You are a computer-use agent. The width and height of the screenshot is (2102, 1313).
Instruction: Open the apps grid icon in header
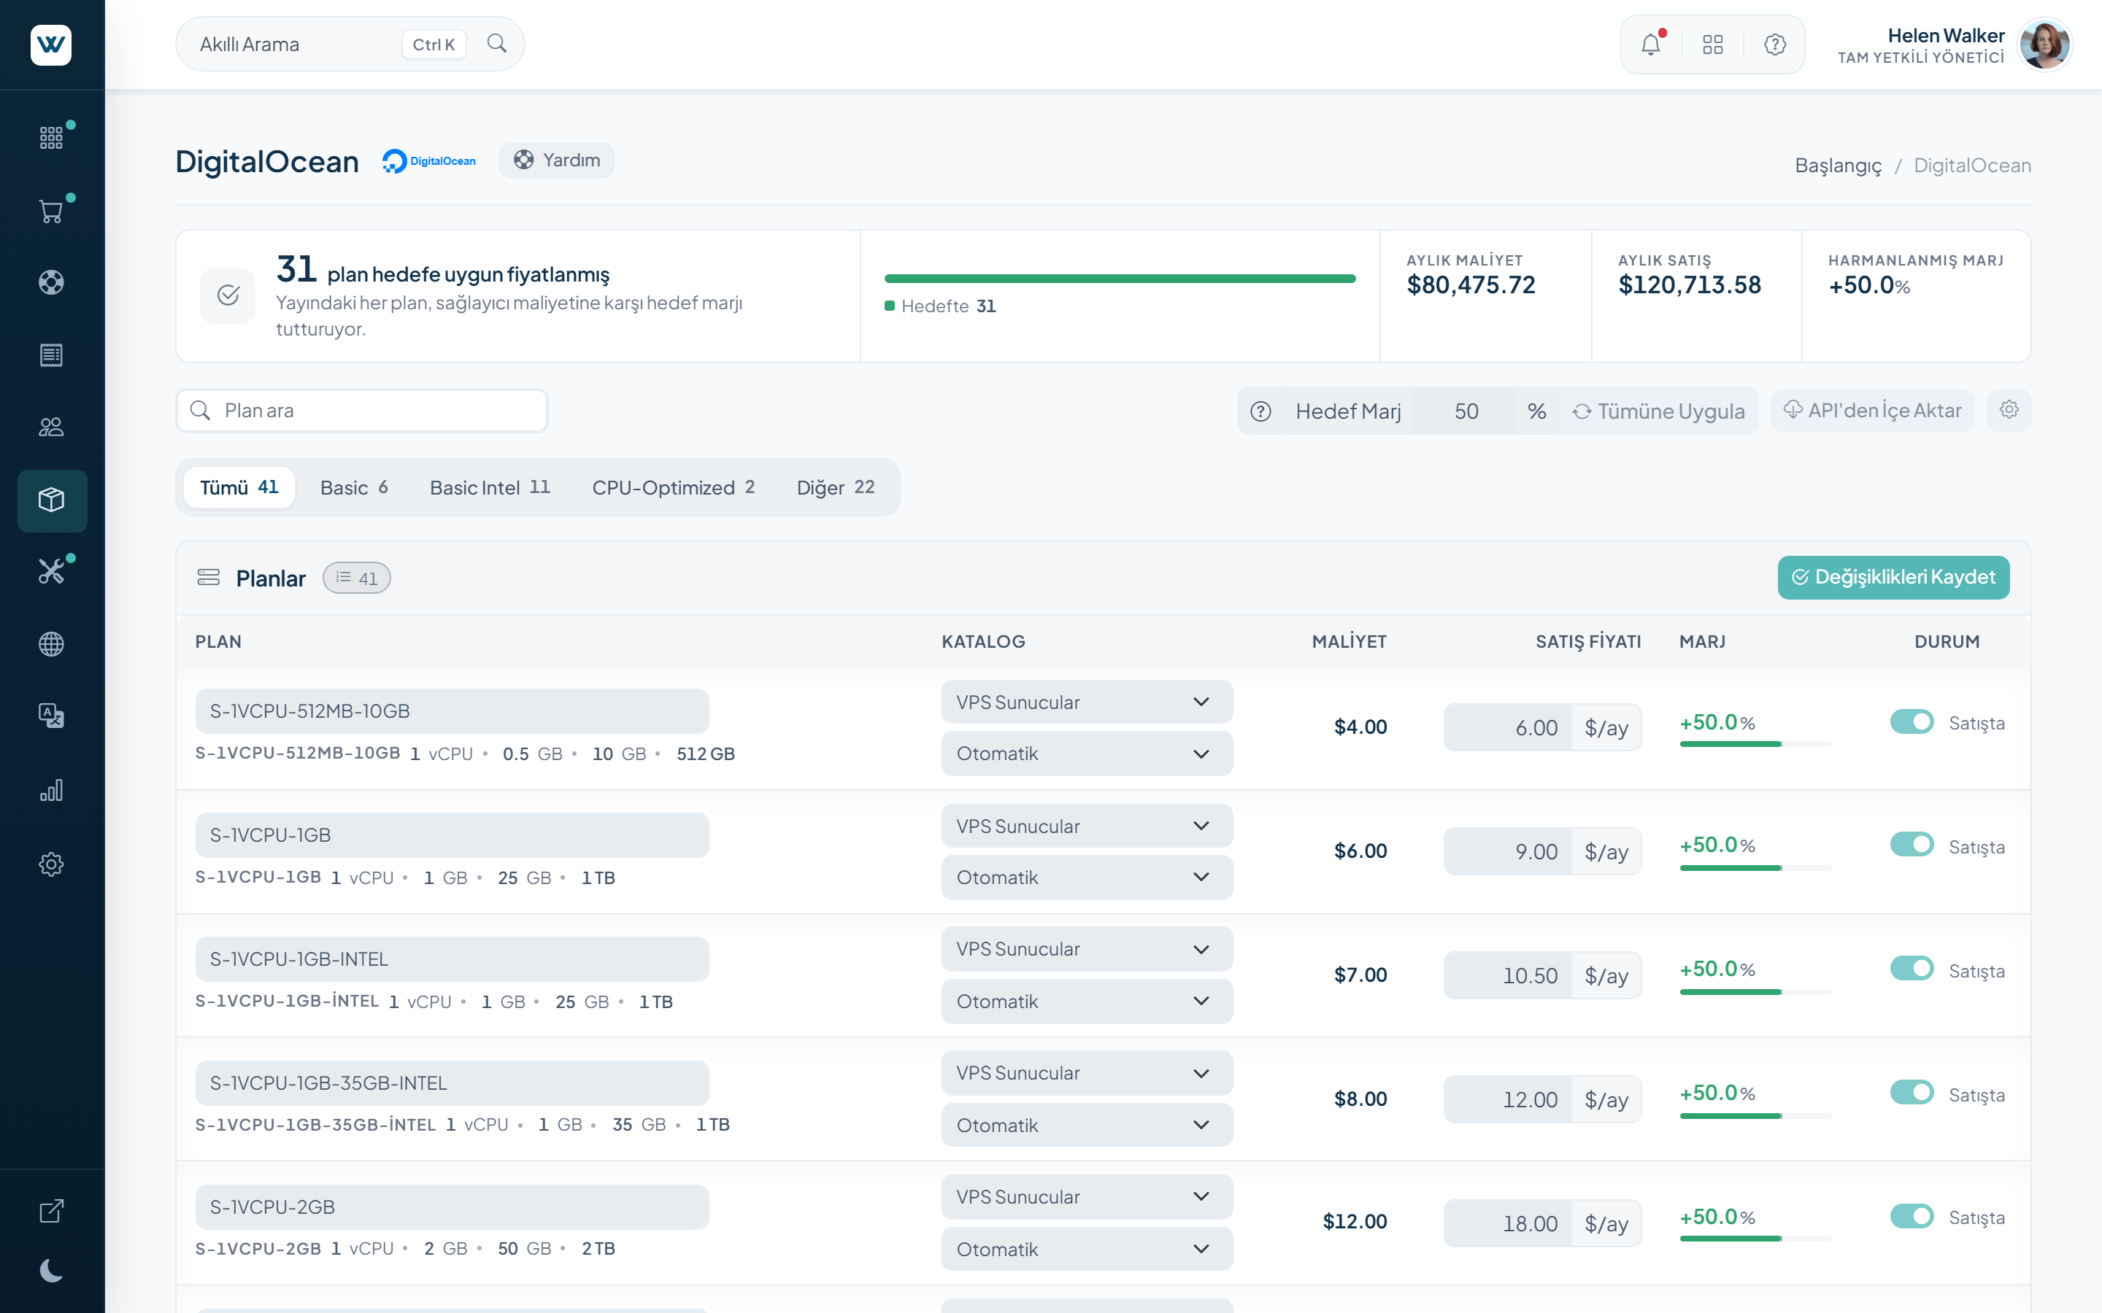click(x=1713, y=44)
